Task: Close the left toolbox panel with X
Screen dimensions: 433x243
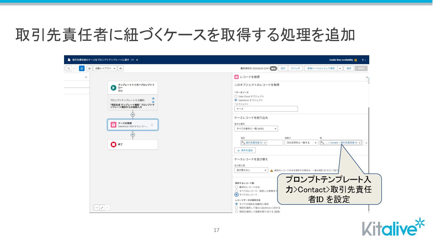Action: coord(86,77)
